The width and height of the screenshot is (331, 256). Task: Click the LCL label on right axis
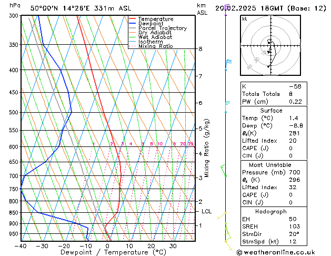click(207, 211)
